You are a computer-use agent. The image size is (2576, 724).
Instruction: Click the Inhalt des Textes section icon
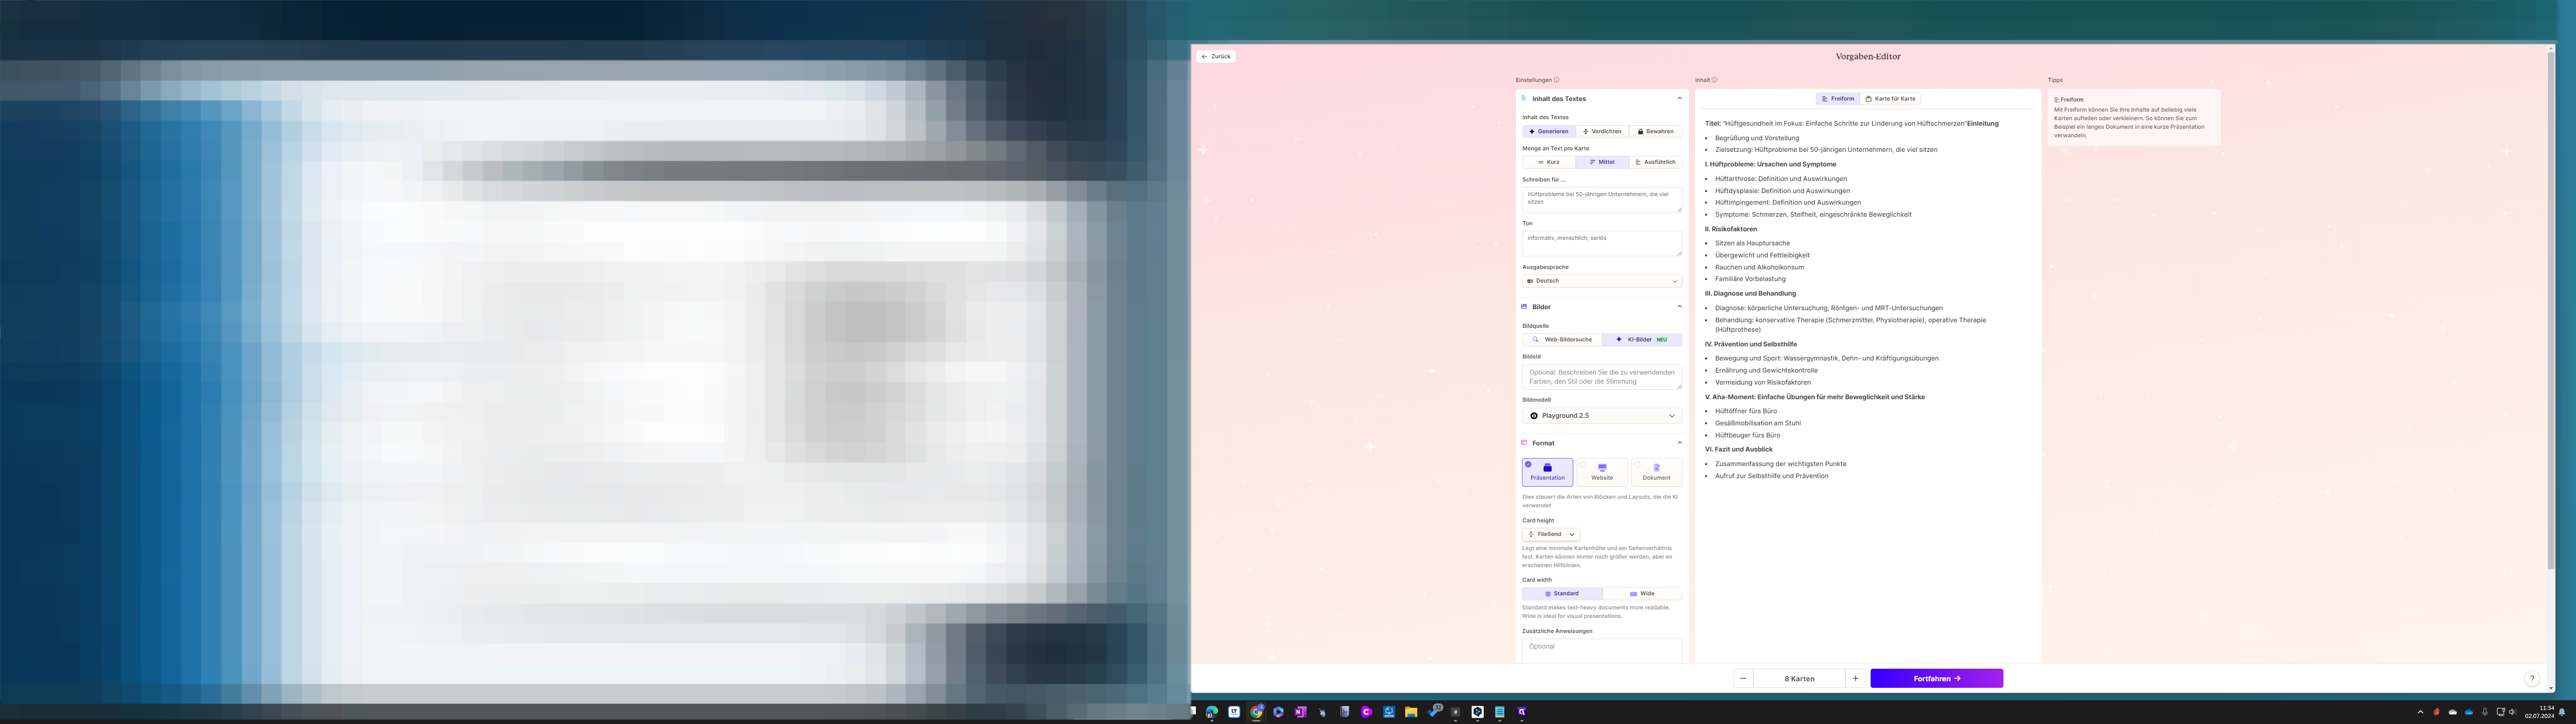coord(1524,98)
